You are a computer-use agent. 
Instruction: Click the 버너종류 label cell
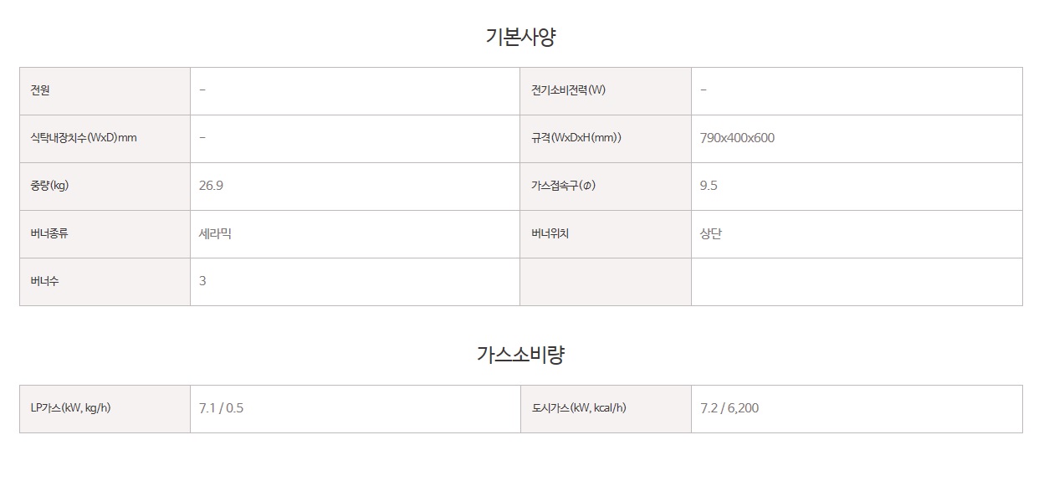pyautogui.click(x=105, y=233)
